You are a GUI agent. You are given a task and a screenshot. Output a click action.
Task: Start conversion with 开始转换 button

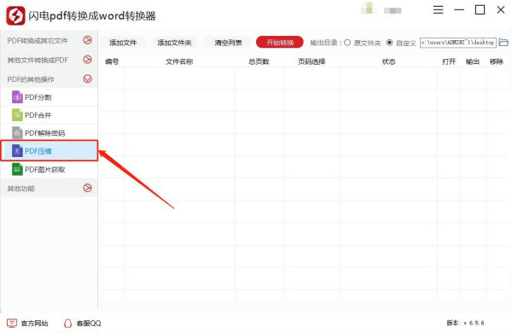(x=280, y=42)
